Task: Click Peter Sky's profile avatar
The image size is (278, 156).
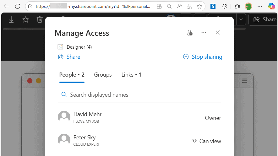Action: tap(64, 140)
